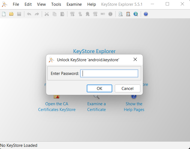
Task: Click the Open KeyStore folder icon
Action: (11, 14)
